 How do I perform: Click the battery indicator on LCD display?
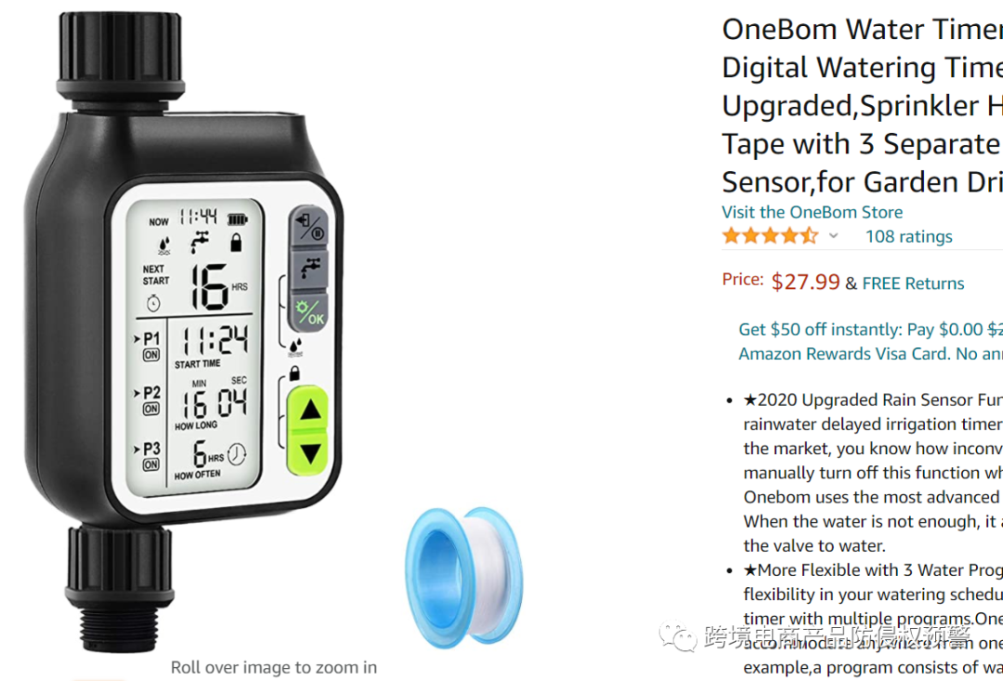pyautogui.click(x=238, y=219)
